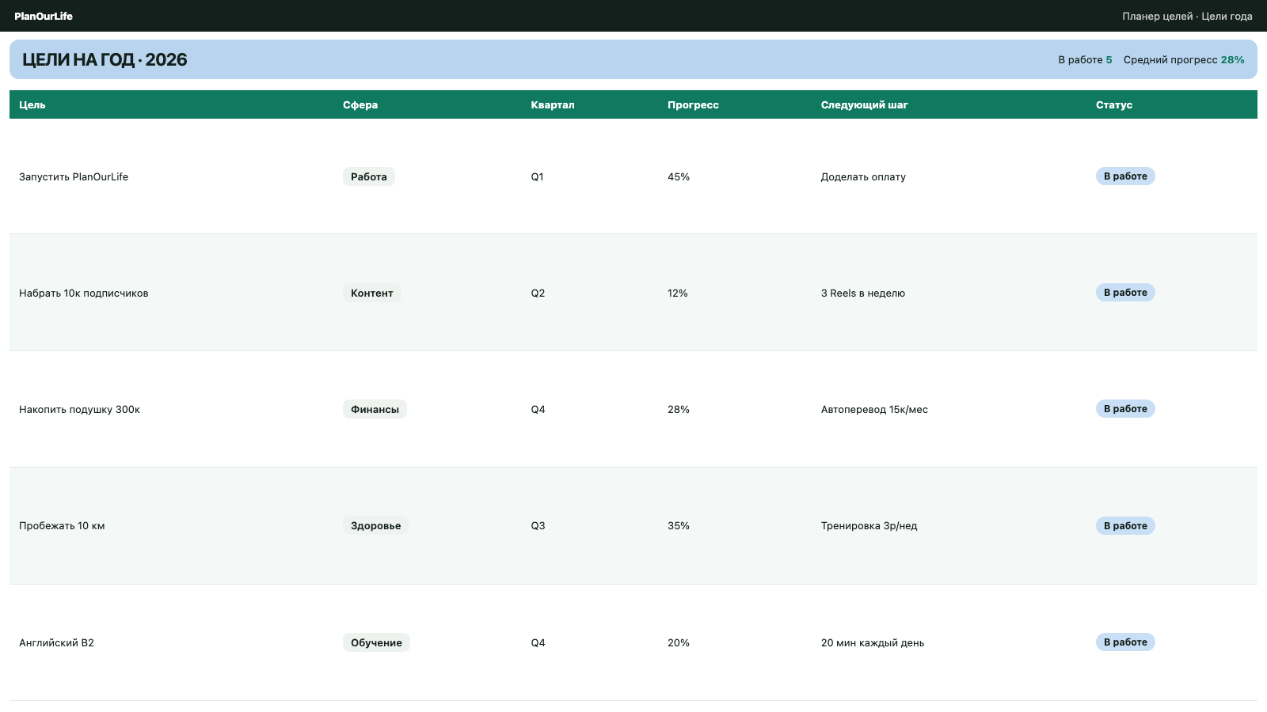Click the 12% progress value
The height and width of the screenshot is (712, 1267).
[x=678, y=293]
